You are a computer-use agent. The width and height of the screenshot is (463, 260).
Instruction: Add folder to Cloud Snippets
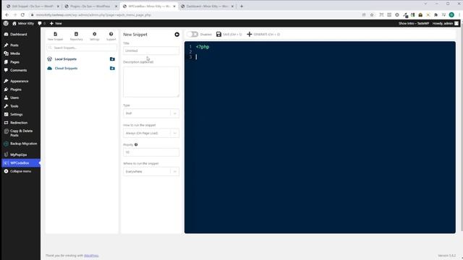point(112,68)
